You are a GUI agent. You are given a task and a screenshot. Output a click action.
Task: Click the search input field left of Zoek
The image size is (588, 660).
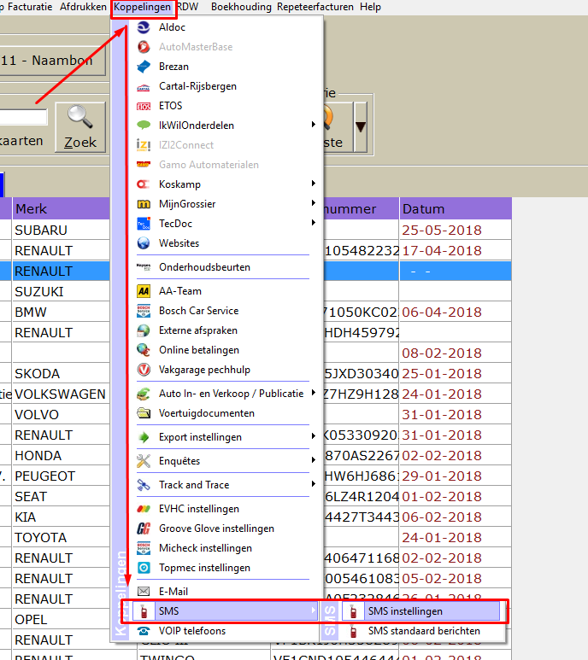tap(23, 117)
